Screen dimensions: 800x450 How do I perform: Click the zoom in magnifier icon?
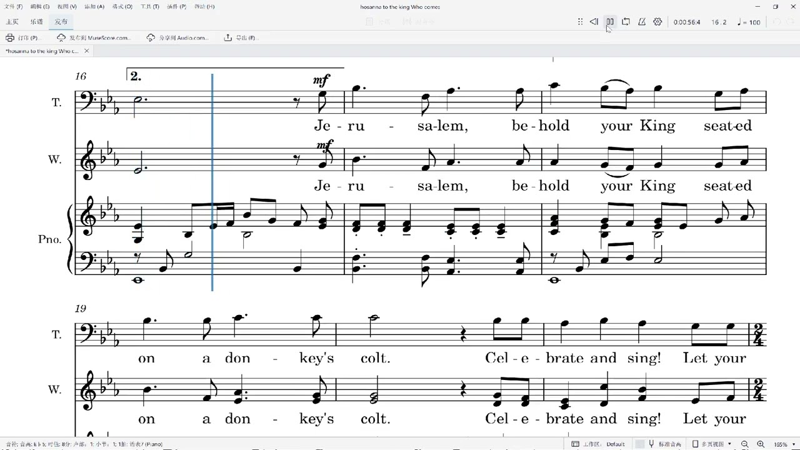coord(760,444)
